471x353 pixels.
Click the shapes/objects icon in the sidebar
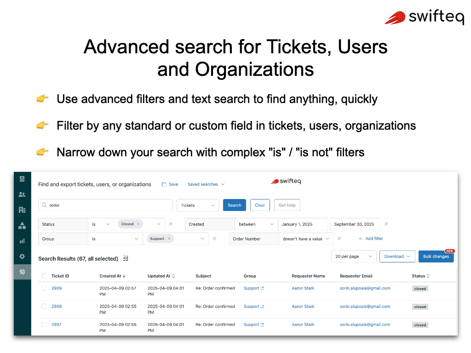22,225
